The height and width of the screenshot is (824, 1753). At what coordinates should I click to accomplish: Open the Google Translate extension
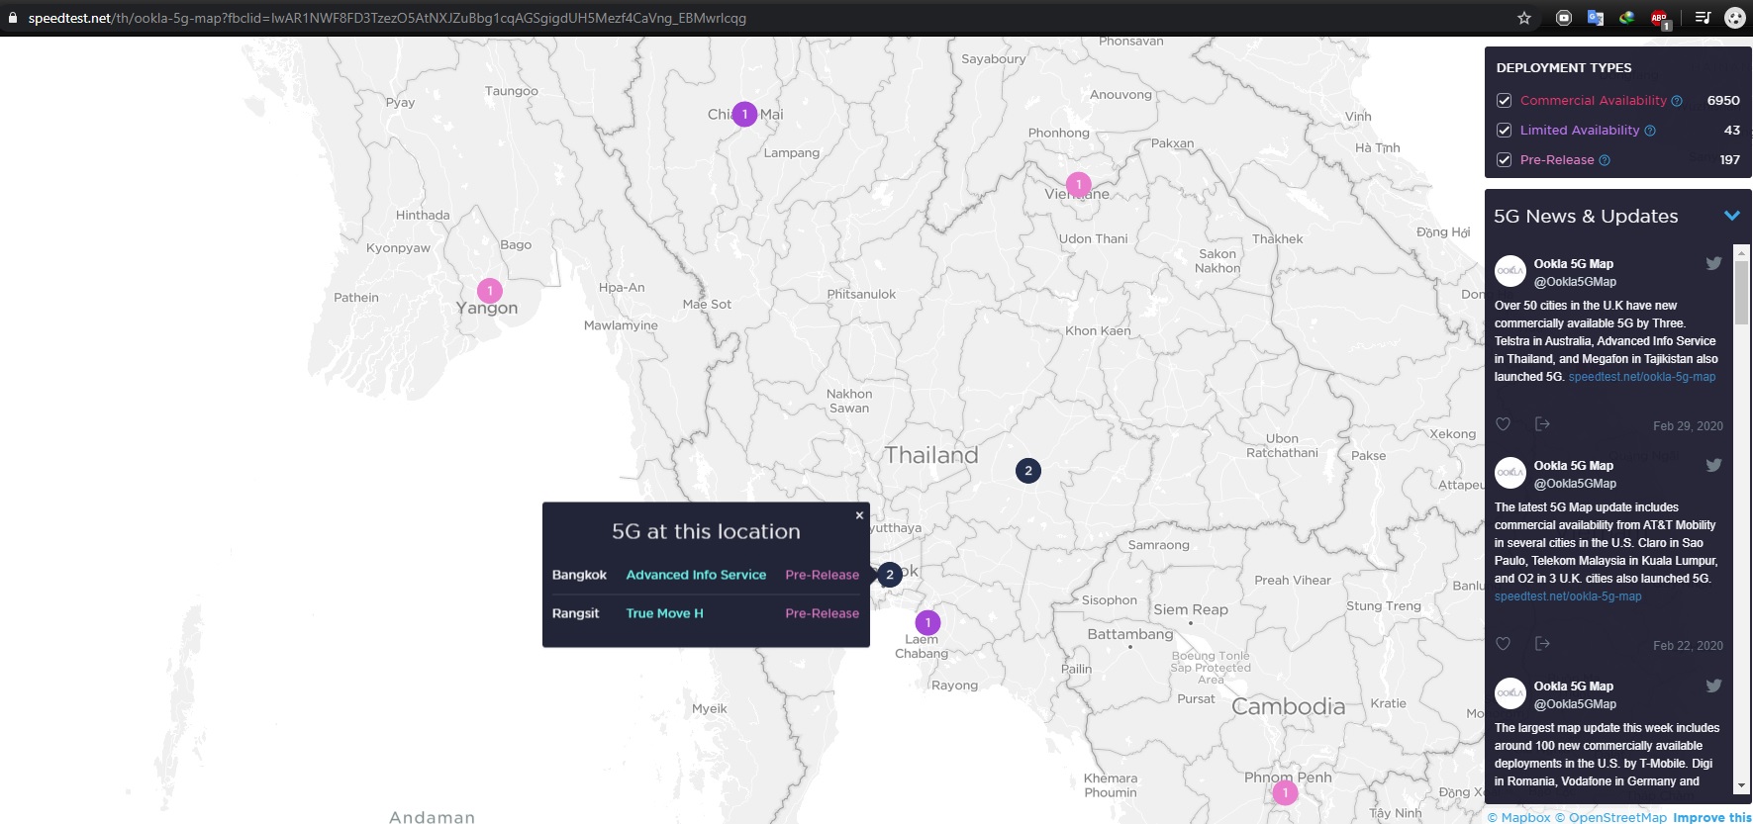pyautogui.click(x=1595, y=18)
